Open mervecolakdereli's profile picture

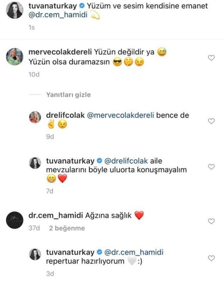pos(15,56)
